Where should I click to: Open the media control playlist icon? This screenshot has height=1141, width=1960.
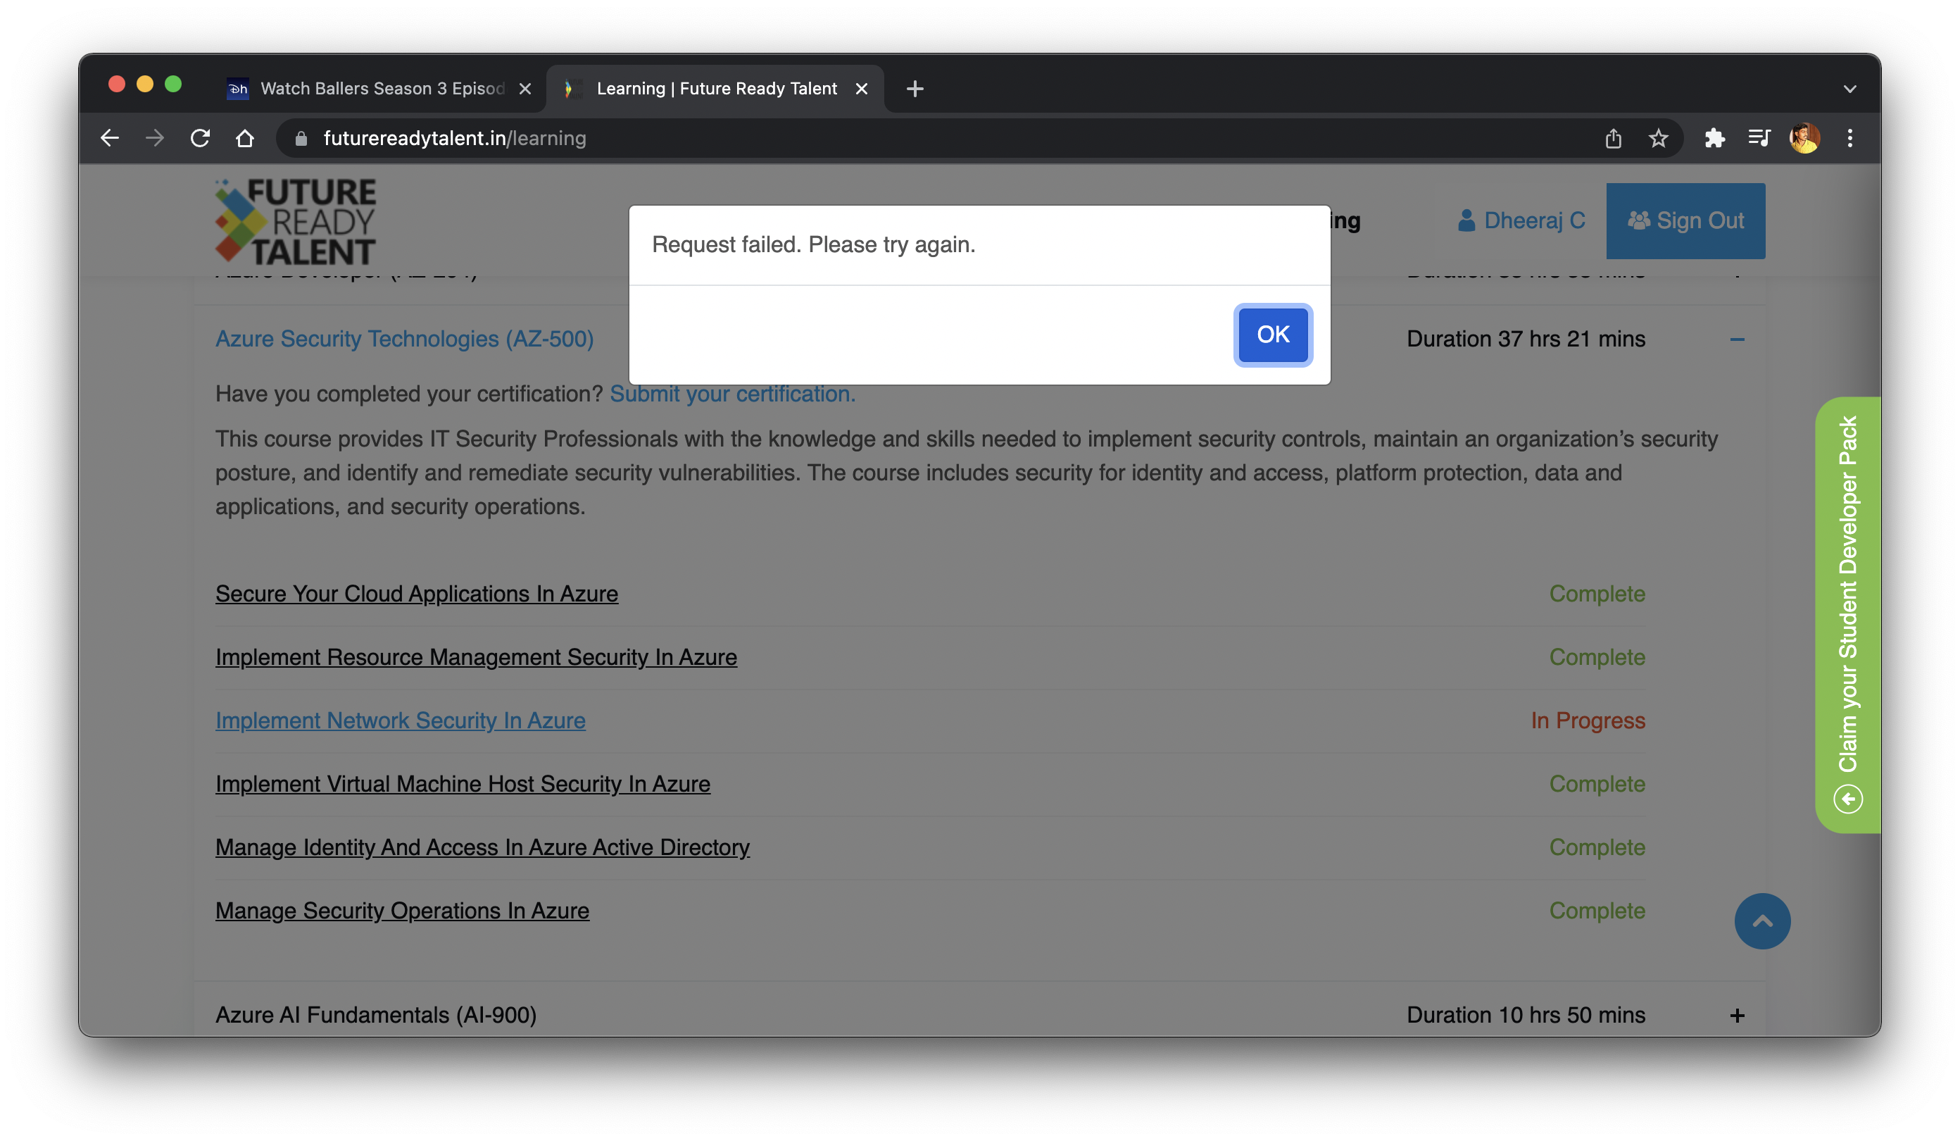(1759, 139)
